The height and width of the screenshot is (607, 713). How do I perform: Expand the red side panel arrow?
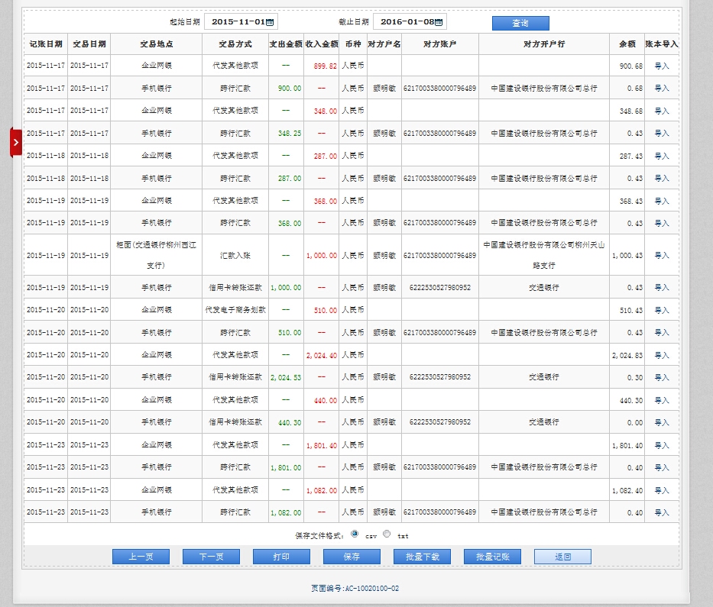coord(16,142)
